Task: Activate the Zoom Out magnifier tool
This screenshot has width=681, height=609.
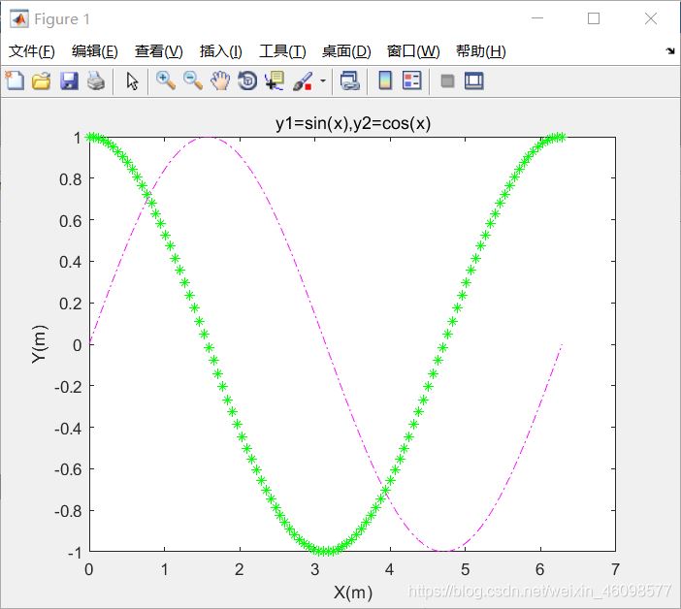Action: coord(193,81)
